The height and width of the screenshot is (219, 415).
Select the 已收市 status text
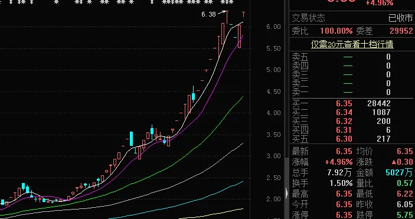(400, 18)
